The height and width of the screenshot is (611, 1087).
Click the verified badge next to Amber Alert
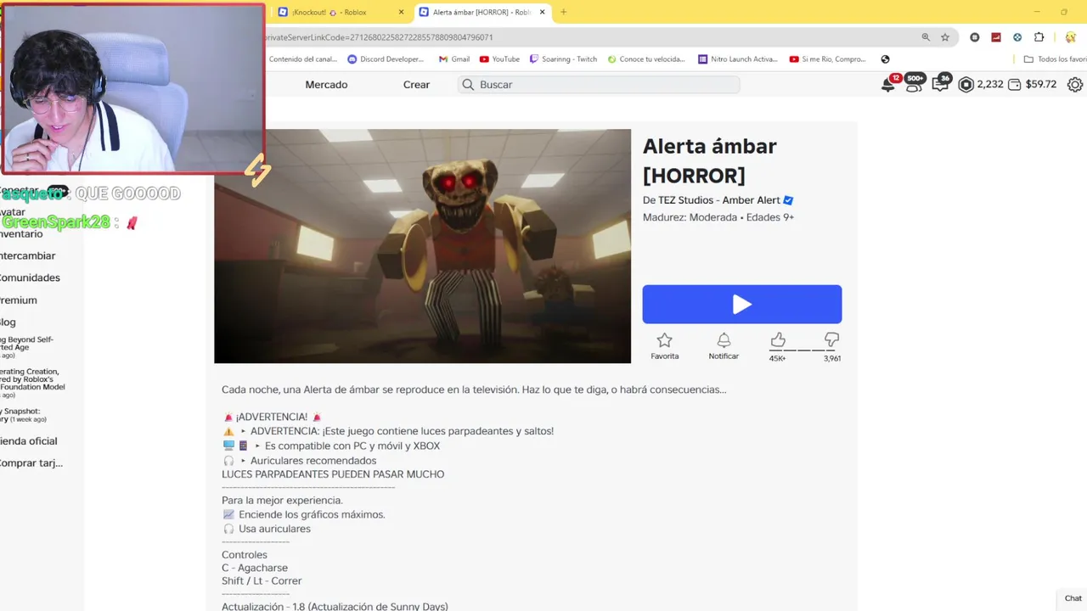click(x=788, y=200)
